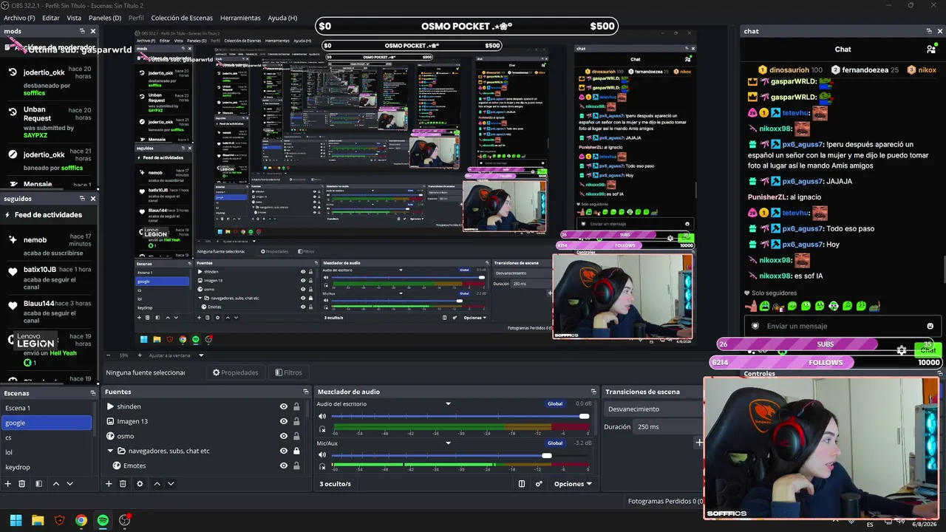
Task: Add a new scene with the plus icon
Action: pyautogui.click(x=8, y=484)
